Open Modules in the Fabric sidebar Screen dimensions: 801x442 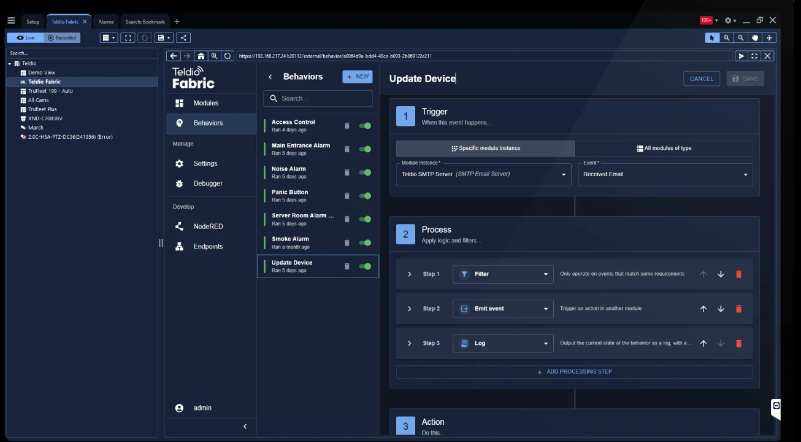(x=211, y=103)
